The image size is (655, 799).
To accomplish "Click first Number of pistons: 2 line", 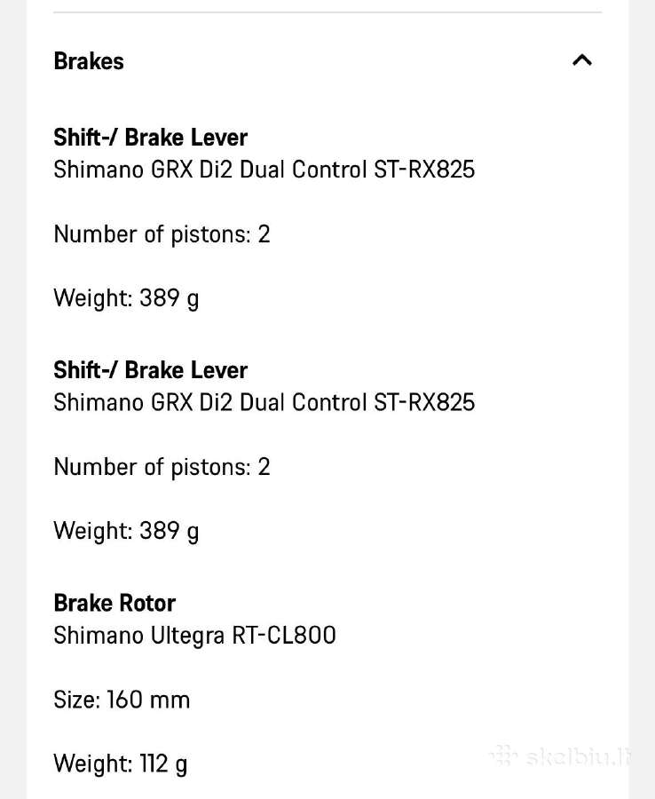I will click(162, 234).
